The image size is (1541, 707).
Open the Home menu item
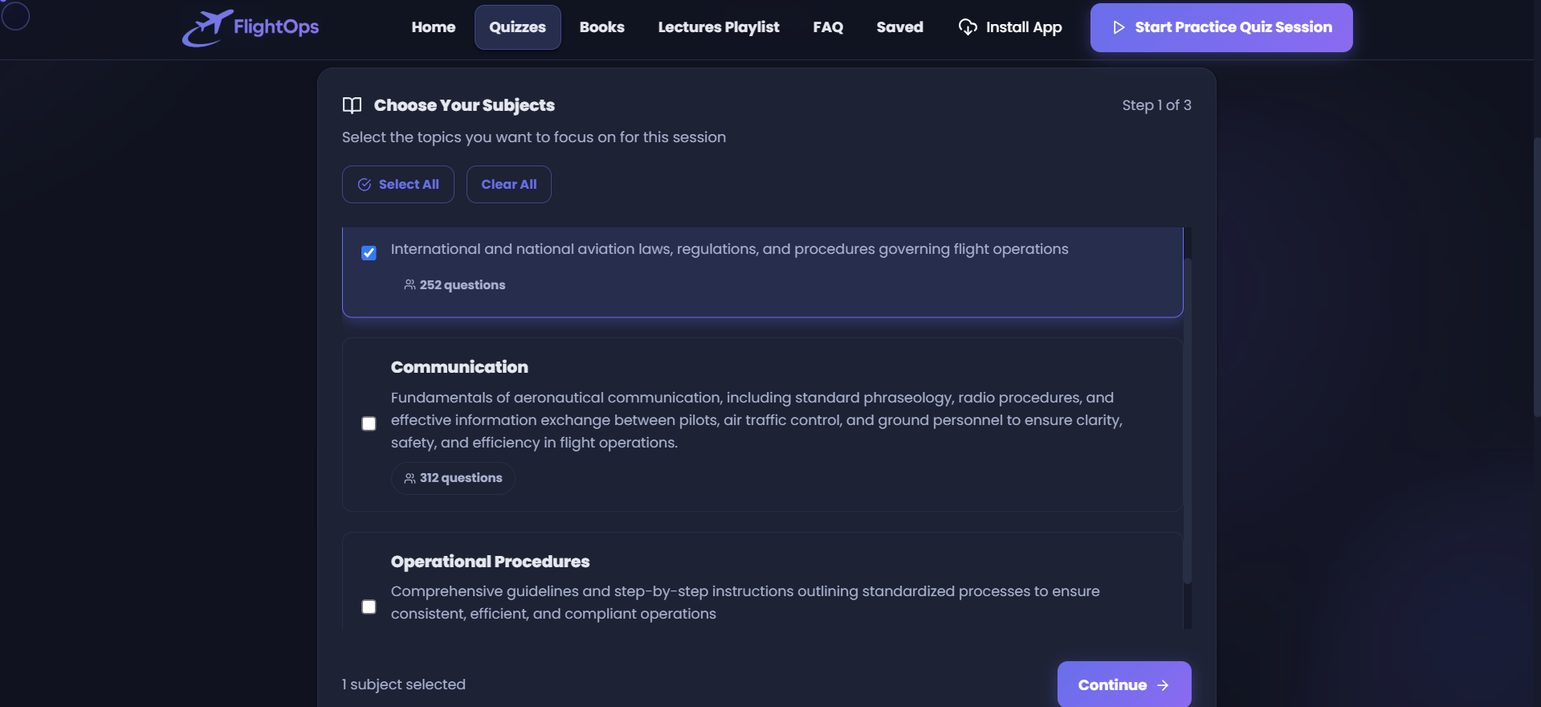coord(433,27)
